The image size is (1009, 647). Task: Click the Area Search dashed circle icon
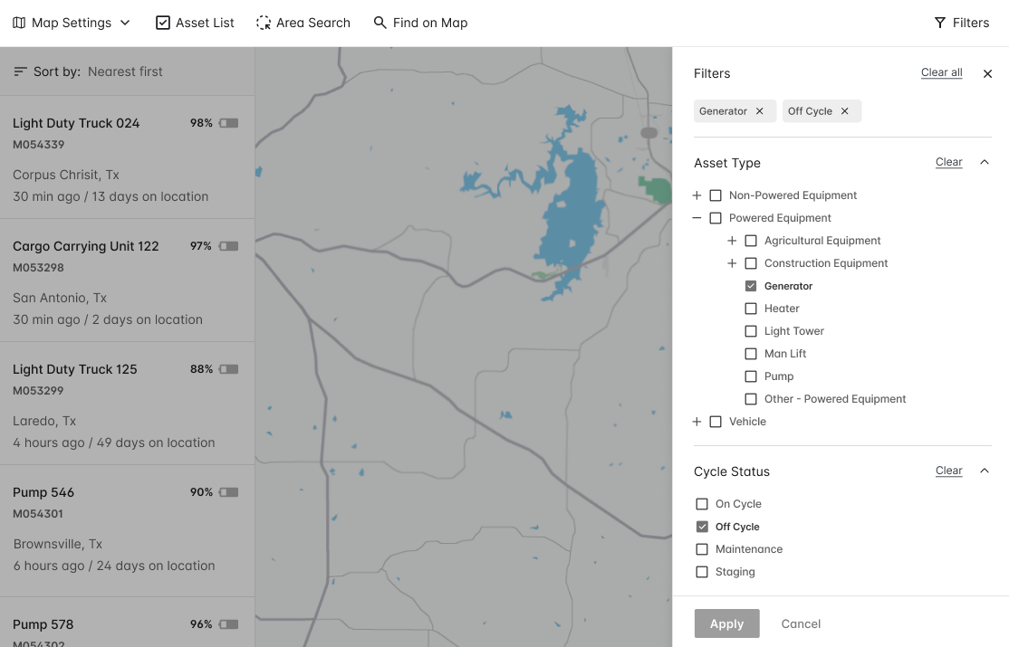(264, 23)
